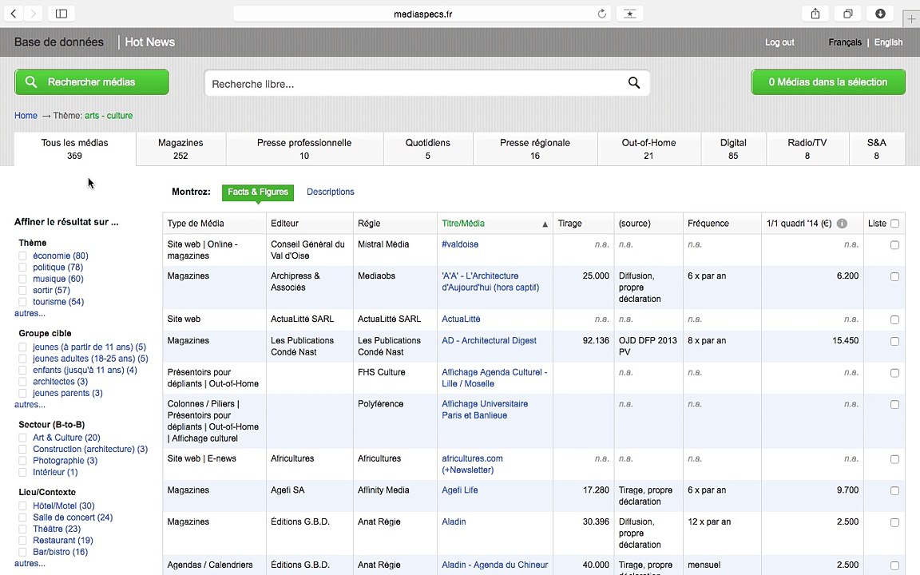
Task: Select the Radio/TV tab
Action: click(807, 149)
